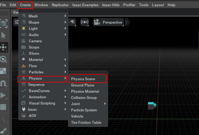Open the Edit menu
This screenshot has width=199, height=135.
(x=13, y=5)
